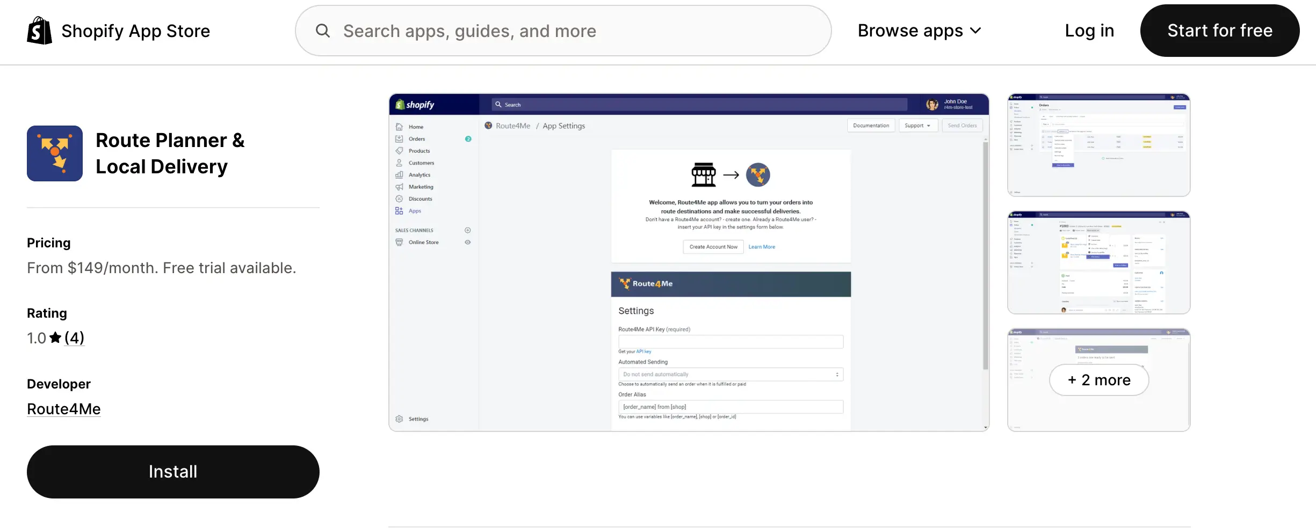Open the large App Settings screenshot
Image resolution: width=1316 pixels, height=528 pixels.
tap(689, 262)
